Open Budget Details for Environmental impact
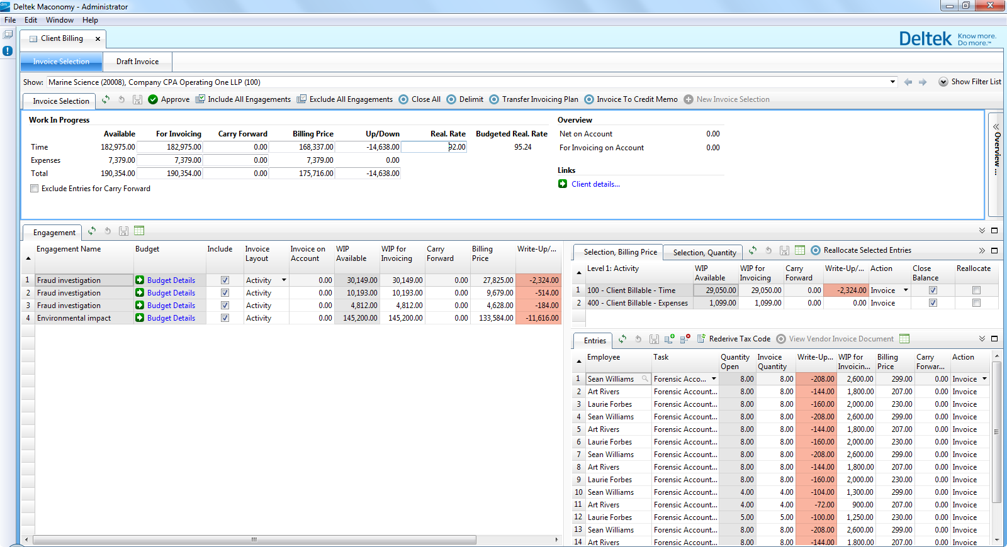The width and height of the screenshot is (1007, 547). pos(171,318)
